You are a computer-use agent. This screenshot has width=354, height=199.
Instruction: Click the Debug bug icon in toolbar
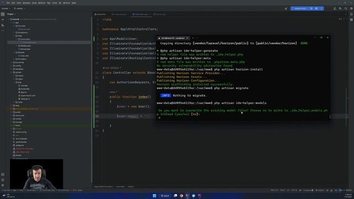coord(316,9)
